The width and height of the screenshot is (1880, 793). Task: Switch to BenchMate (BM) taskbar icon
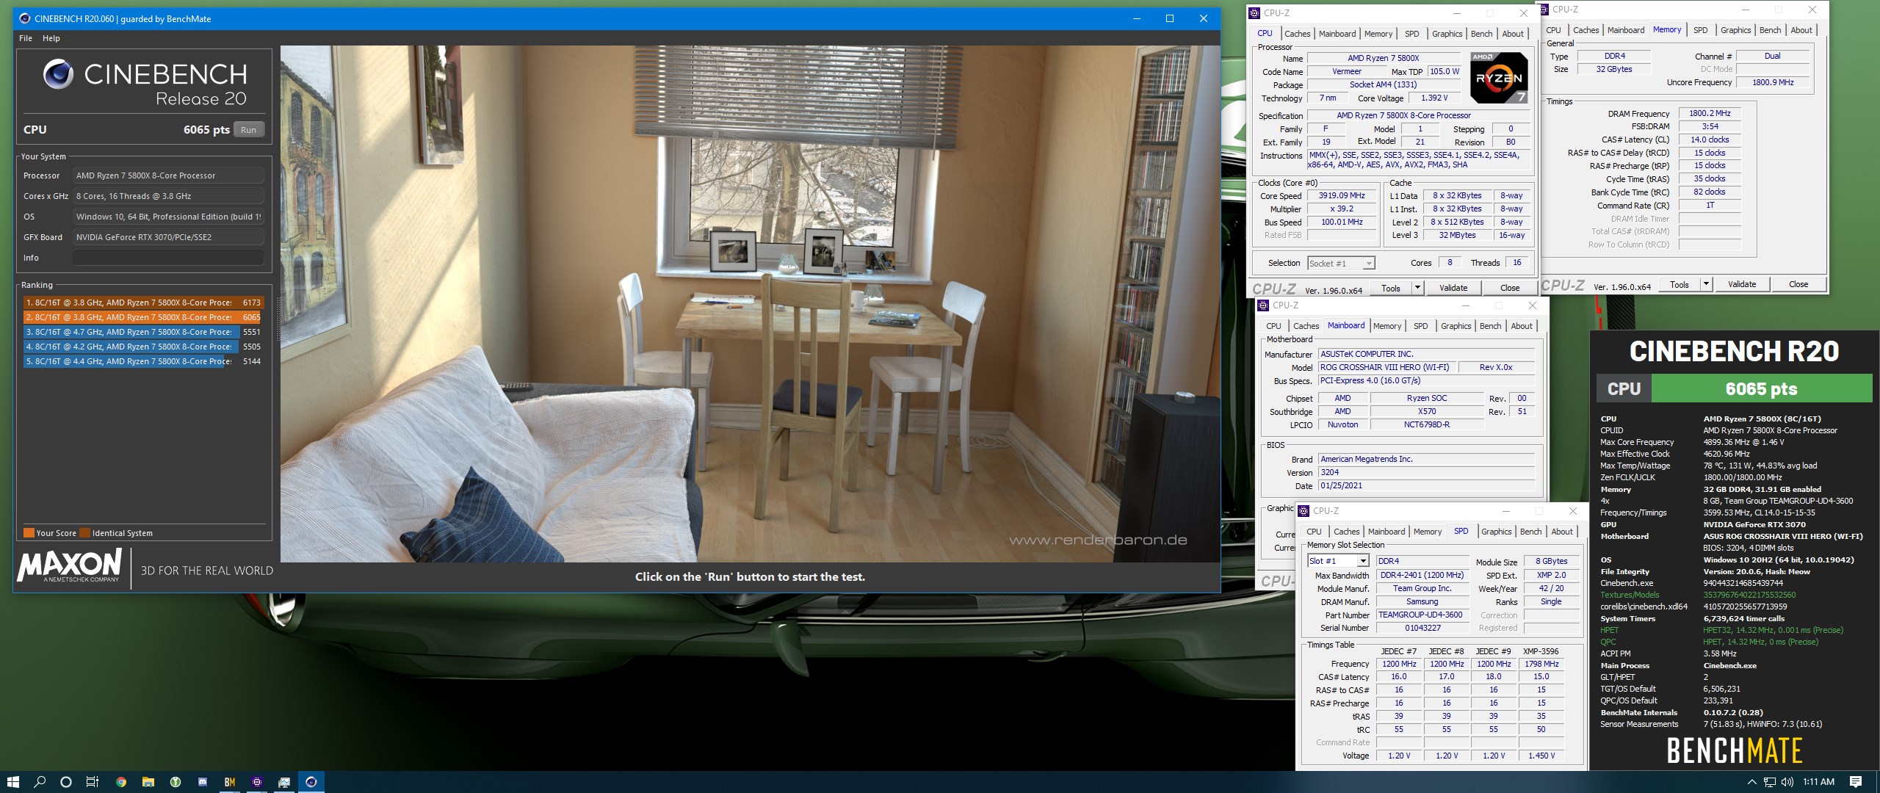(x=230, y=782)
